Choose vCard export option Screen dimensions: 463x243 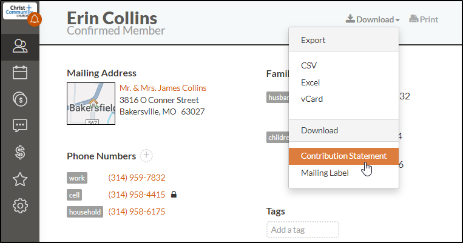[x=312, y=99]
